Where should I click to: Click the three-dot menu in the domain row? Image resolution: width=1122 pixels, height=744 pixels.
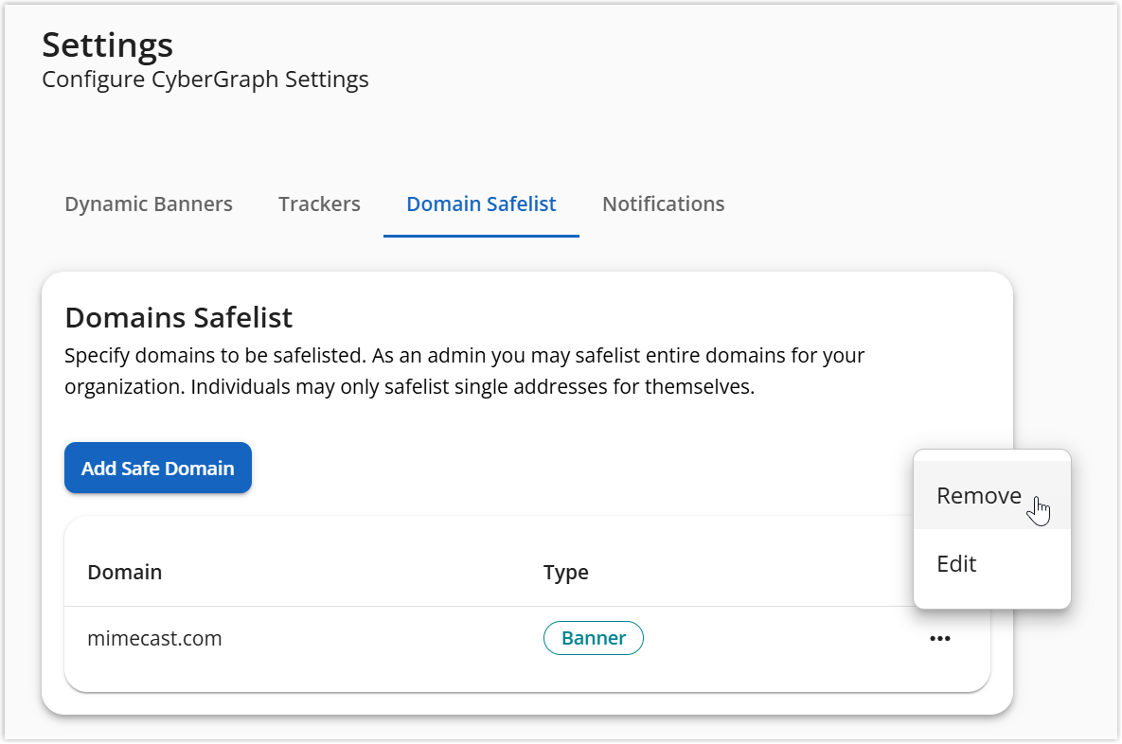click(939, 638)
